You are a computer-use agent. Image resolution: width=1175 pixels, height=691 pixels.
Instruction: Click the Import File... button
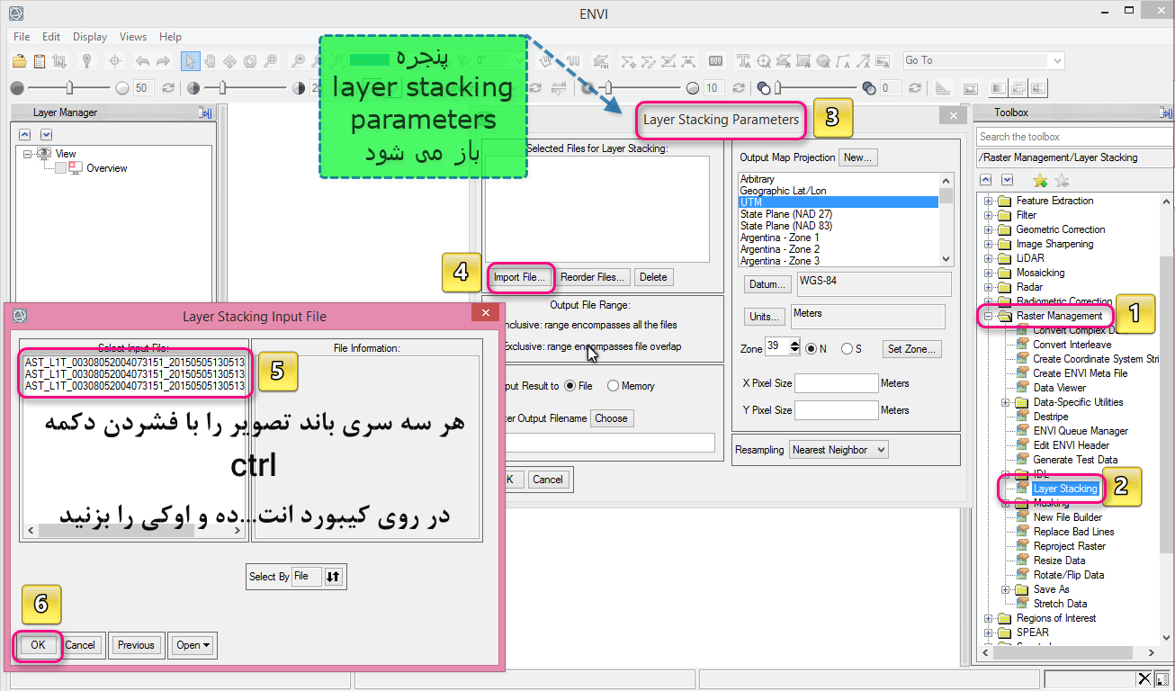click(x=520, y=277)
